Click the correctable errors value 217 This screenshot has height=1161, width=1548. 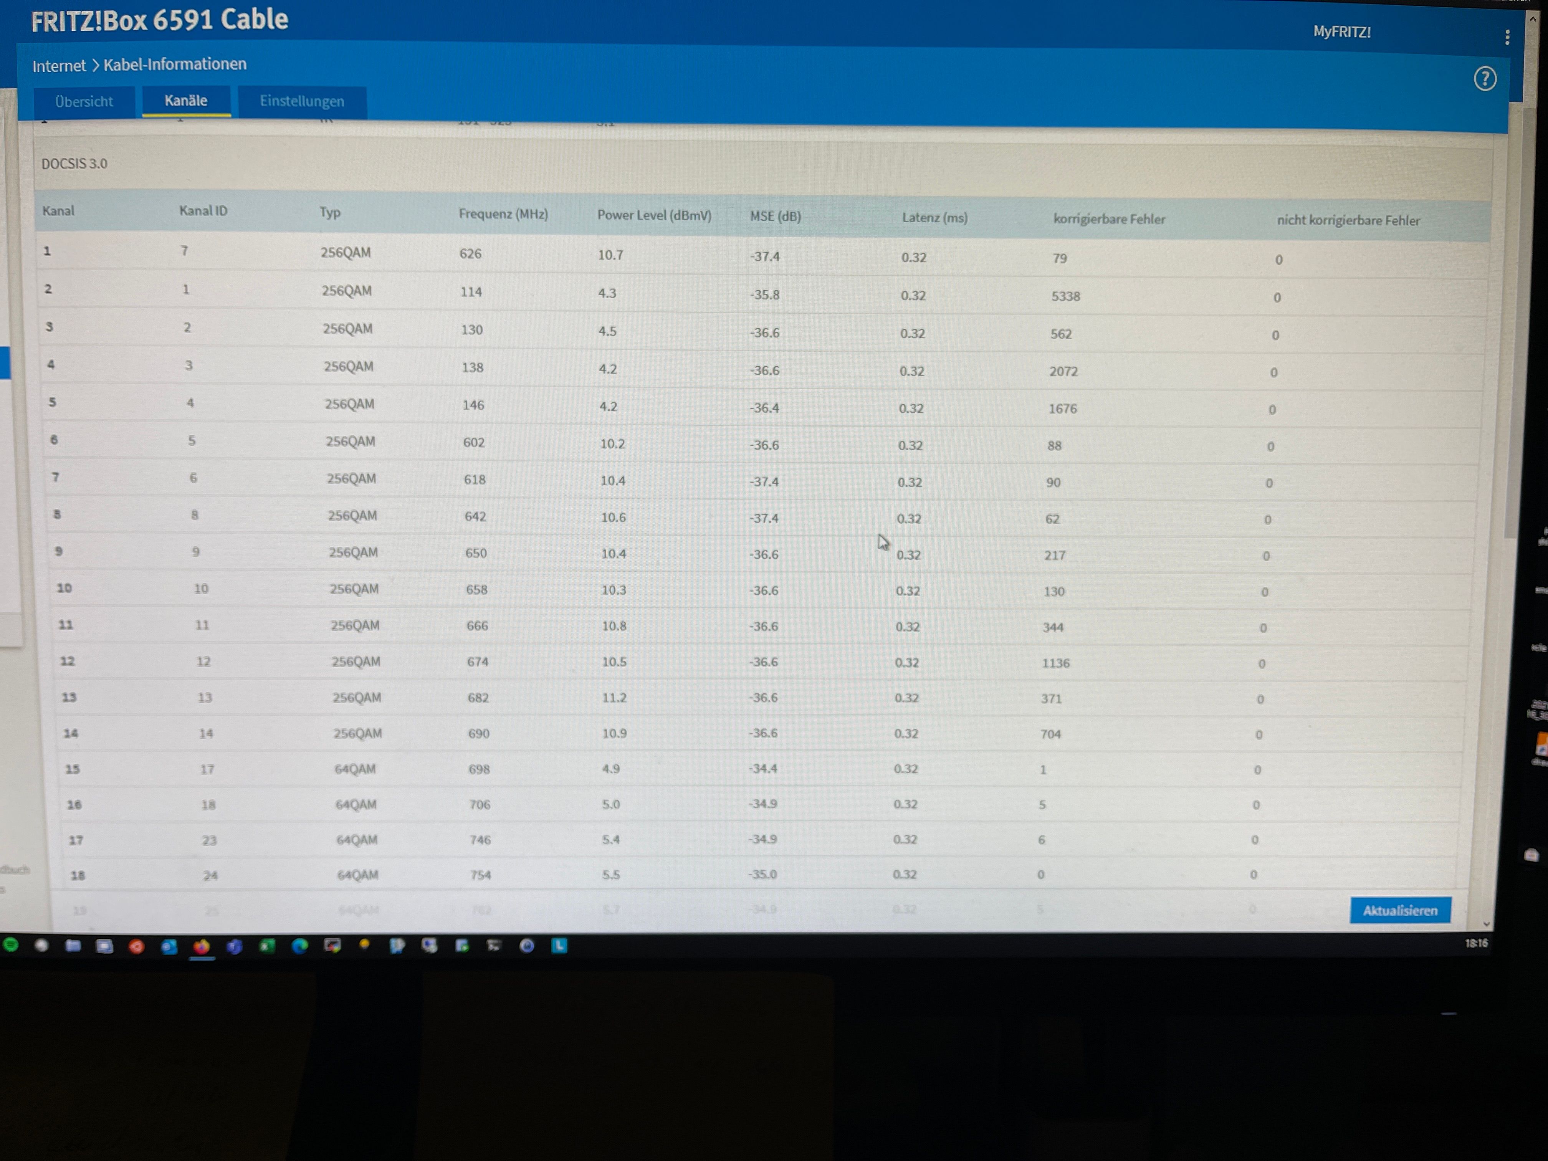[x=1055, y=556]
